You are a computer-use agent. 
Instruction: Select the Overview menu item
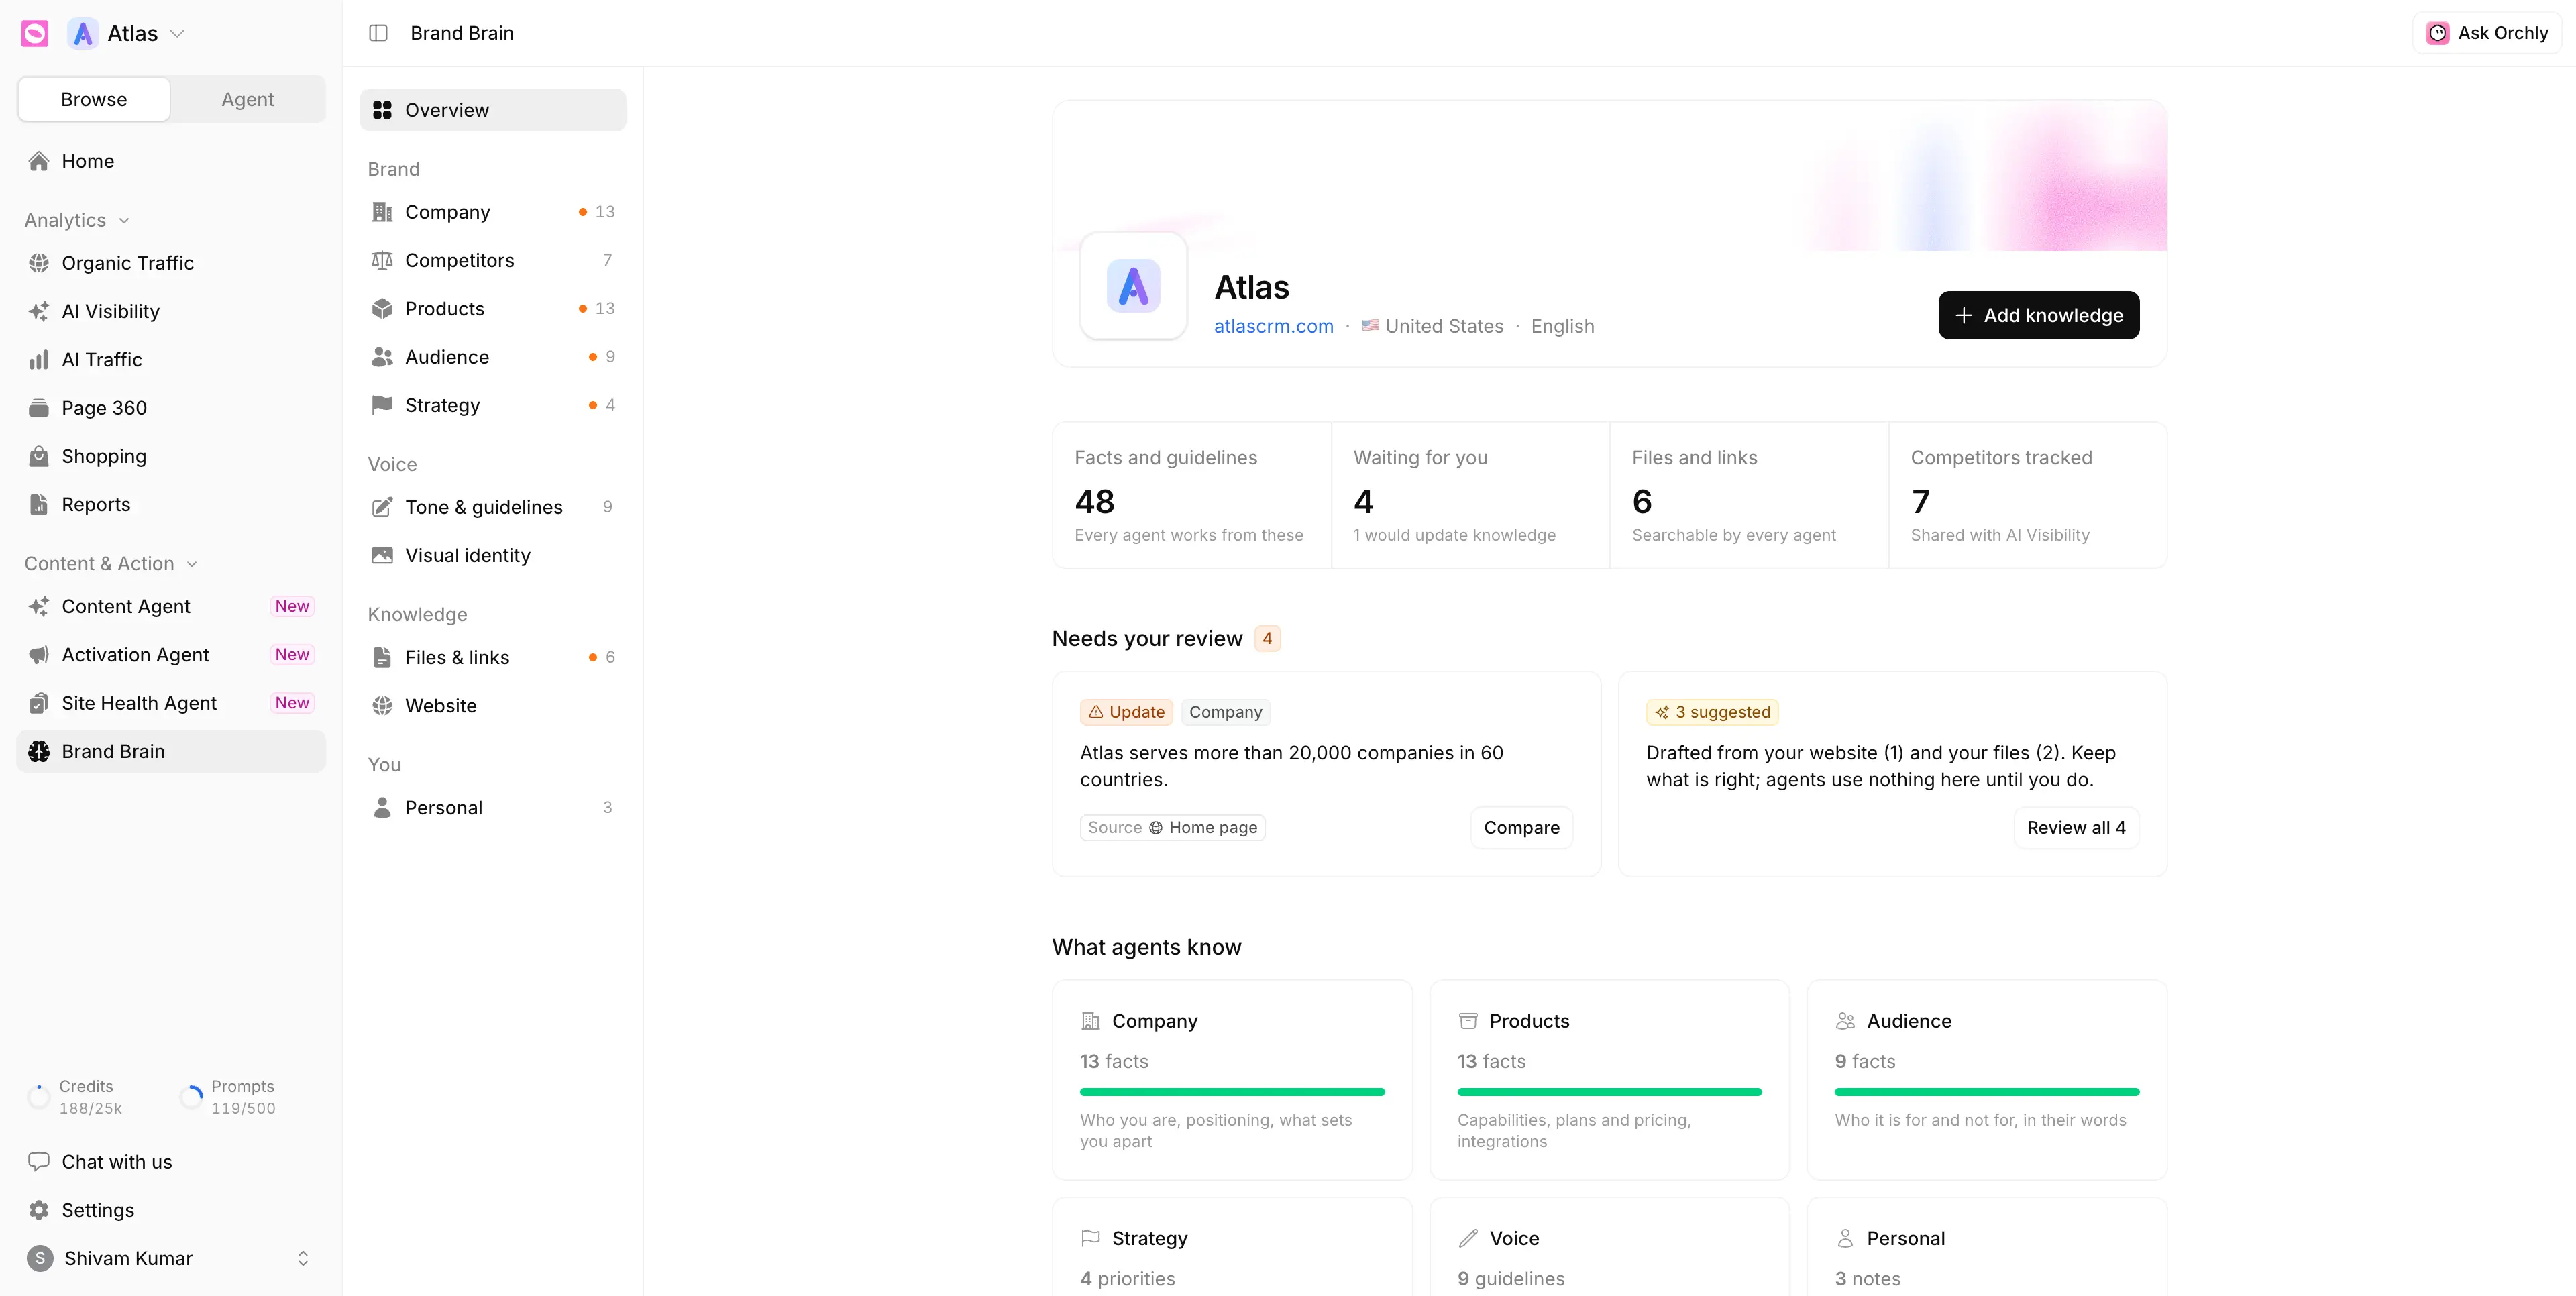[x=493, y=110]
